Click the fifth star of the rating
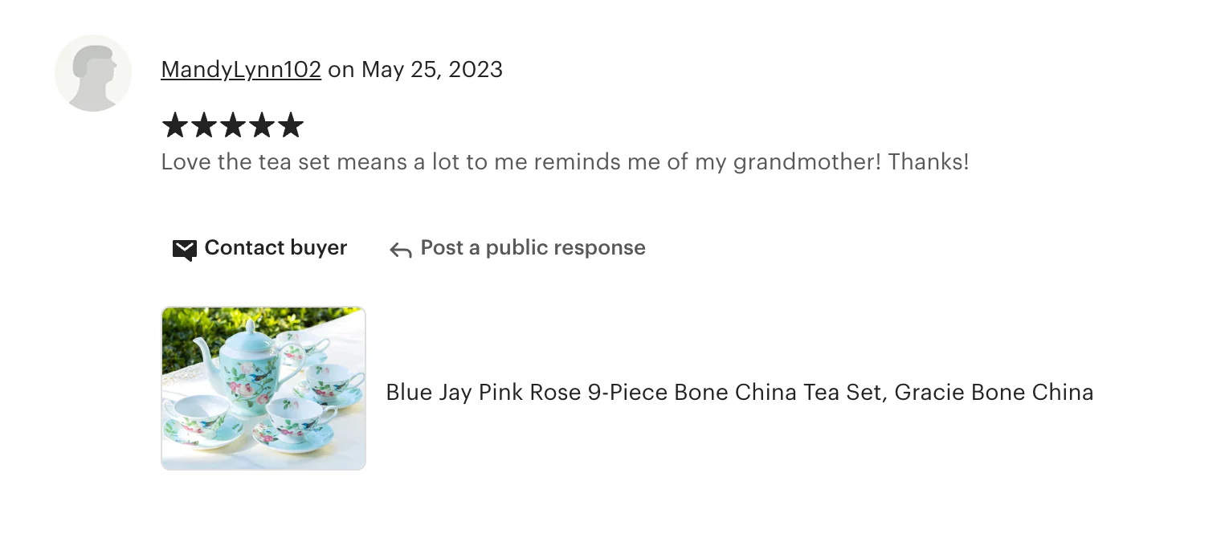 pyautogui.click(x=291, y=125)
